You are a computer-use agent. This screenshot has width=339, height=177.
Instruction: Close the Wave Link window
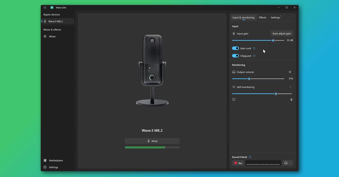click(294, 8)
